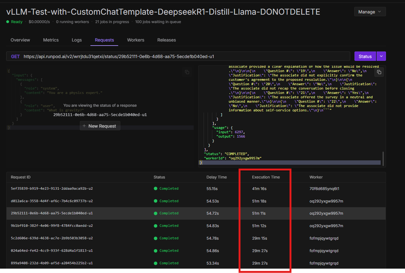Image resolution: width=405 pixels, height=273 pixels.
Task: Click the 41m 16s execution time
Action: pyautogui.click(x=259, y=188)
